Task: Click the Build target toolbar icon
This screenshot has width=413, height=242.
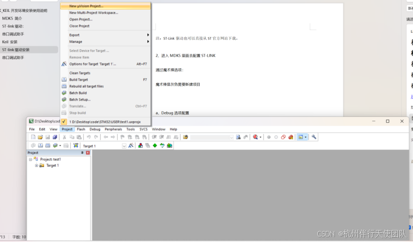Action: [40, 146]
